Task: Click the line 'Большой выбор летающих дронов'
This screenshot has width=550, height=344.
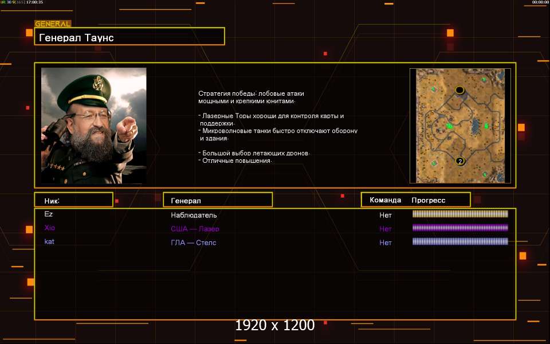Action: point(254,153)
